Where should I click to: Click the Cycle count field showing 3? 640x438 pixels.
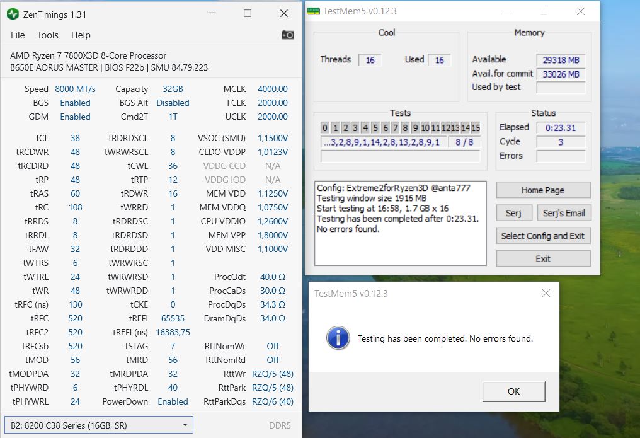(561, 142)
